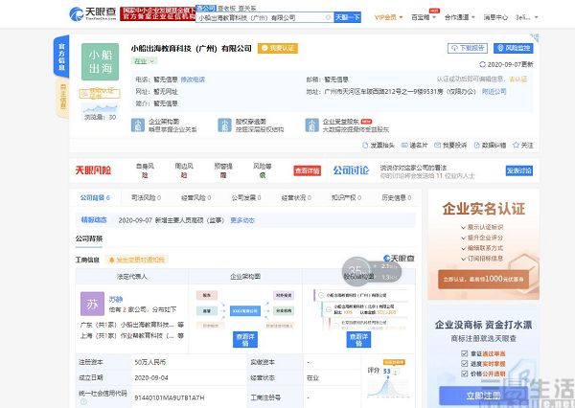Screen dimensions: 575x408
Task: Open the 司法风险 tab
Action: [146, 198]
